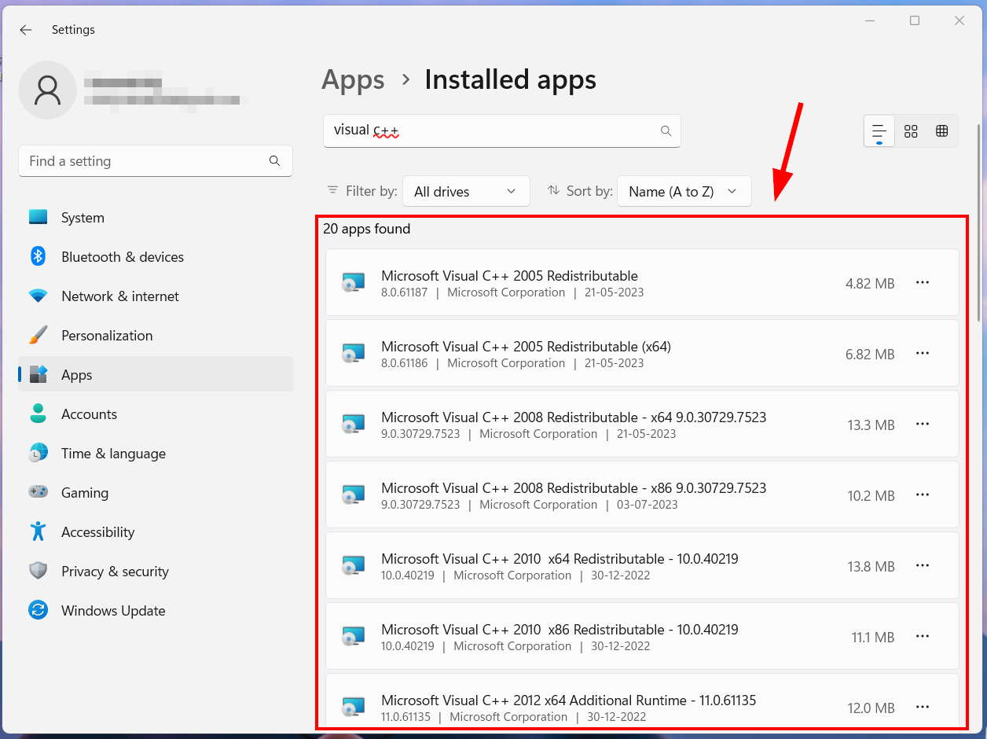Go to Network & internet settings

[x=156, y=296]
